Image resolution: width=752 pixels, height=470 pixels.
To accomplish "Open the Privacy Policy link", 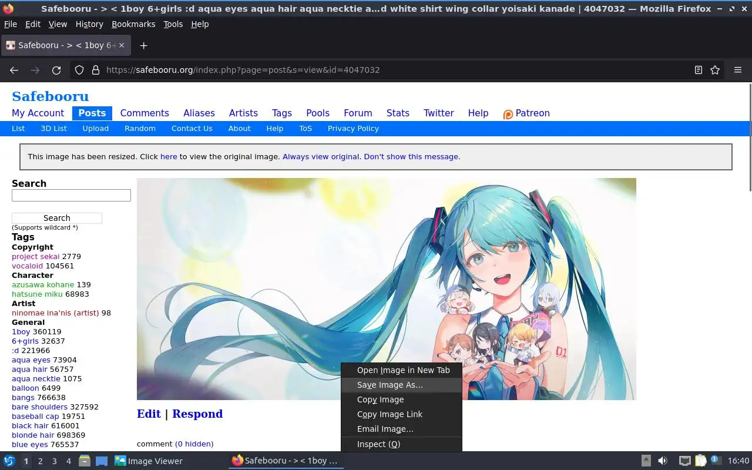I will (x=353, y=128).
